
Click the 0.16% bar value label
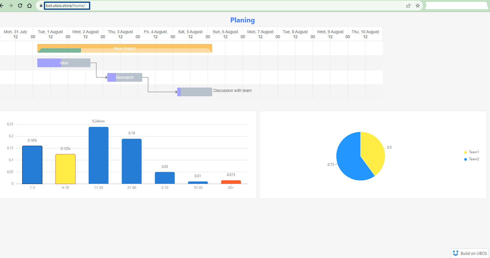tap(32, 140)
